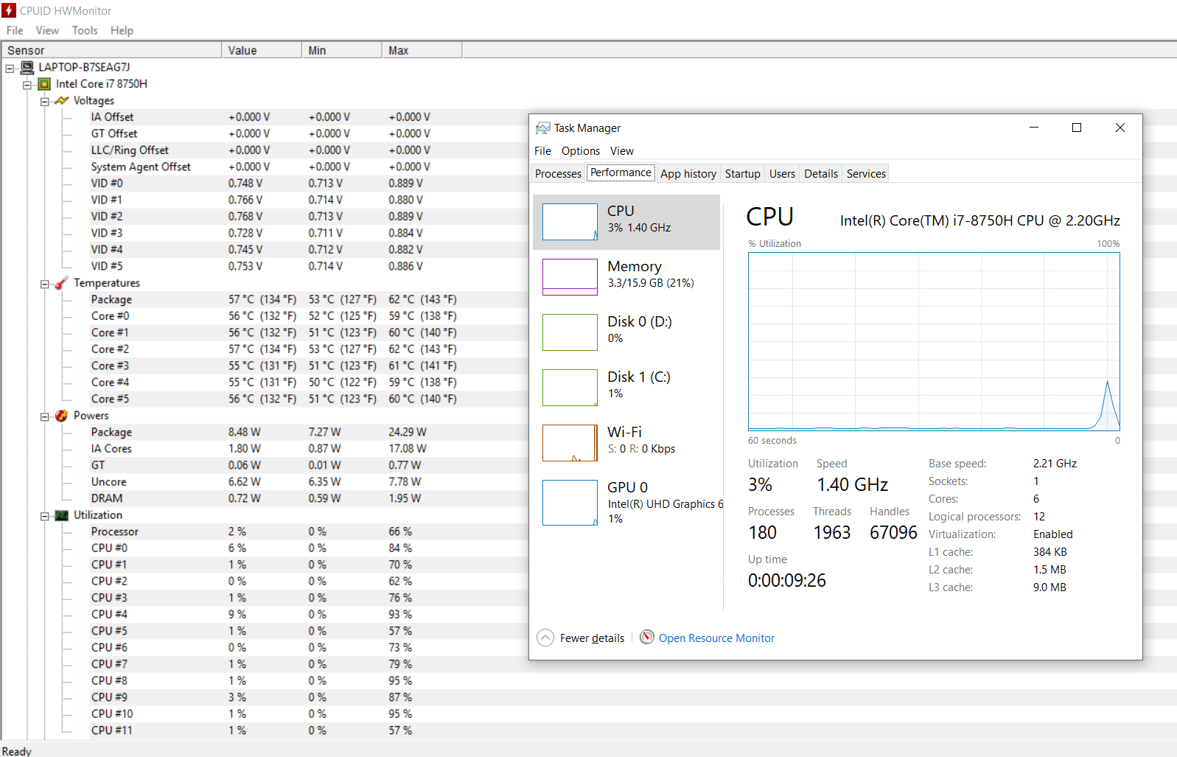The image size is (1177, 757).
Task: Open HWMonitor Help menu
Action: tap(122, 30)
